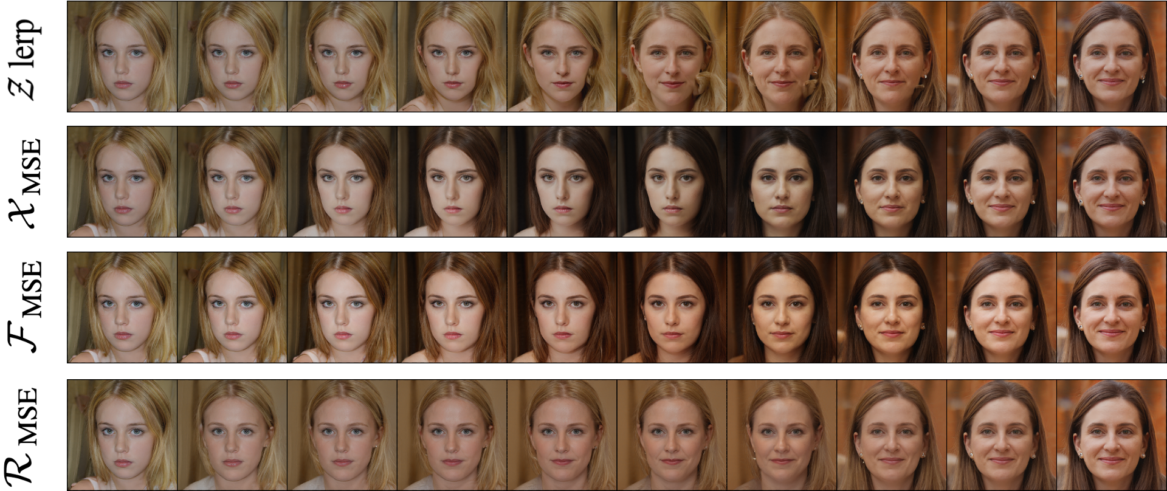Select the fifth face in the R MSE row

(x=562, y=434)
